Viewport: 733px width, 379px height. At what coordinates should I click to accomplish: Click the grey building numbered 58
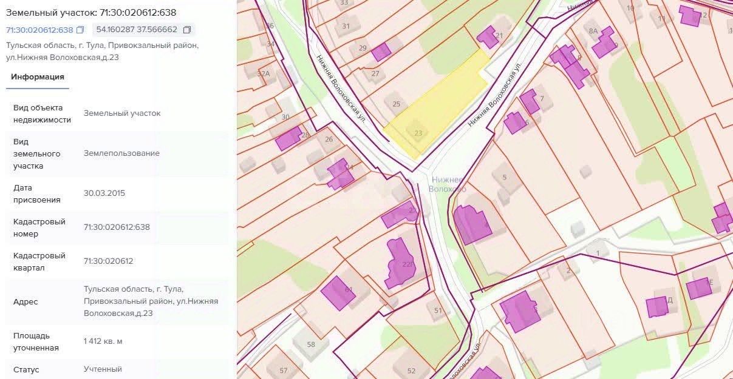pos(310,345)
